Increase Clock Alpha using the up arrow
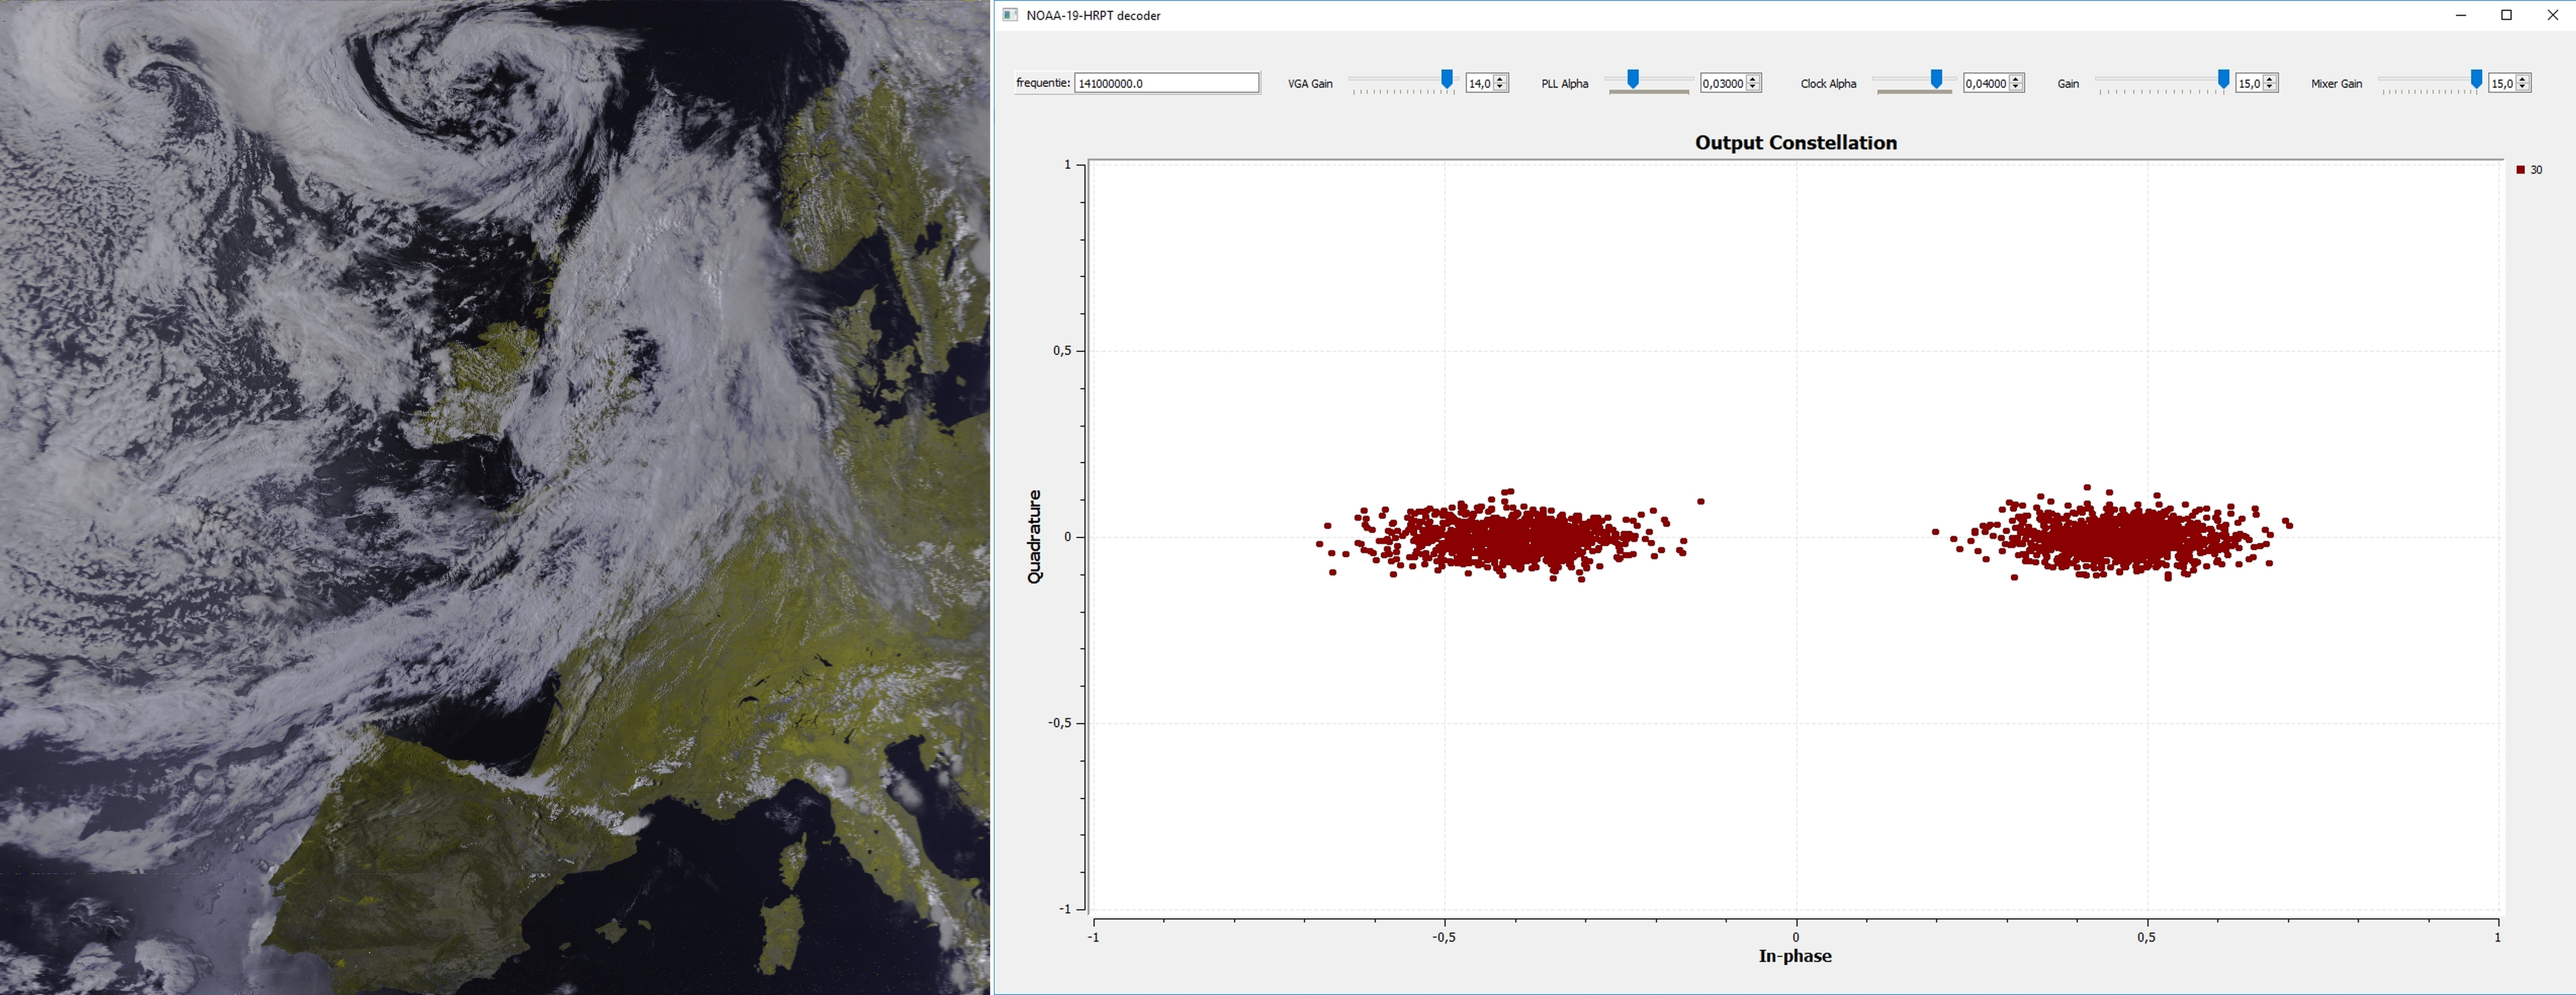Screen dimensions: 2576x995 2016,79
